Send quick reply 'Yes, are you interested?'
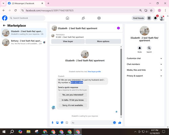169x135 pixels. click(73, 95)
